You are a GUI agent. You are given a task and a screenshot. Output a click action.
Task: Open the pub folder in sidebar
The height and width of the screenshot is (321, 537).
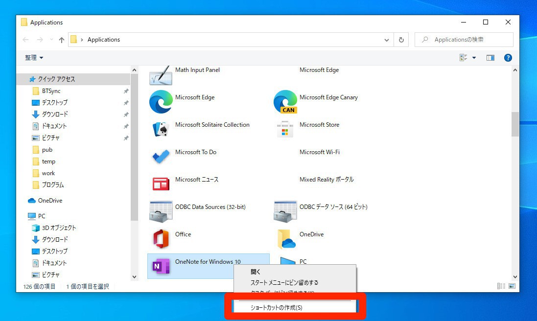[x=47, y=150]
